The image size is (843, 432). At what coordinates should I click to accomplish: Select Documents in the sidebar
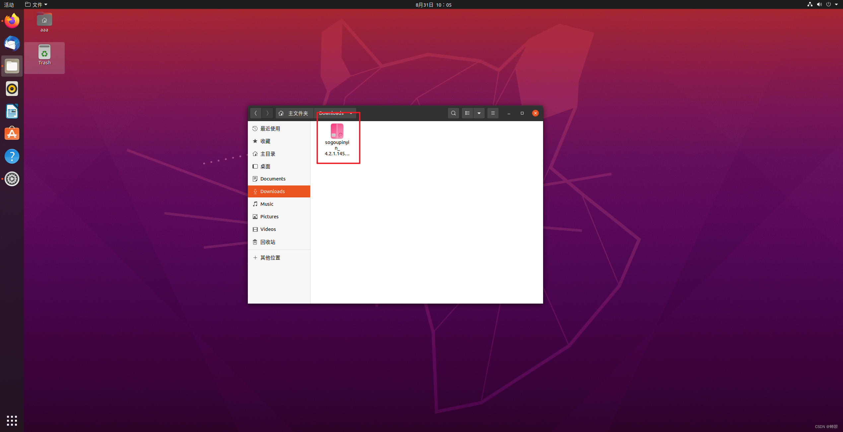coord(272,179)
